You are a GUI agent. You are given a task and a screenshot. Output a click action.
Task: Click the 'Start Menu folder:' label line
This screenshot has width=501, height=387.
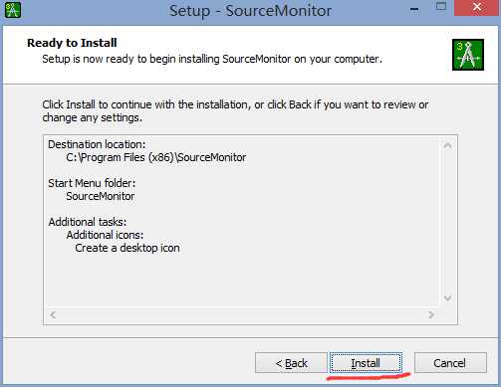[x=92, y=183]
